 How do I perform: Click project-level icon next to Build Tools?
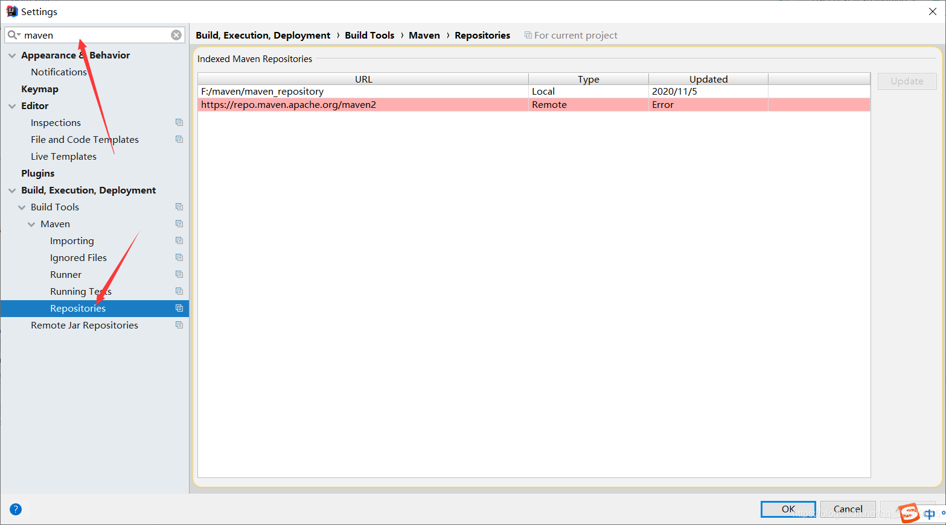tap(179, 207)
